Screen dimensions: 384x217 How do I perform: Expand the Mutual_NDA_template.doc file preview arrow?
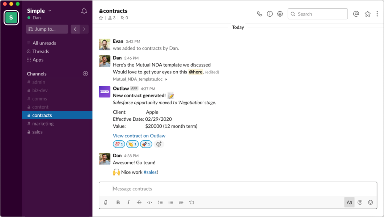click(x=166, y=79)
